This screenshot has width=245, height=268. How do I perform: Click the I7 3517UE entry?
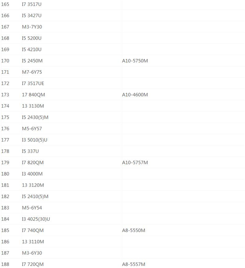33,84
